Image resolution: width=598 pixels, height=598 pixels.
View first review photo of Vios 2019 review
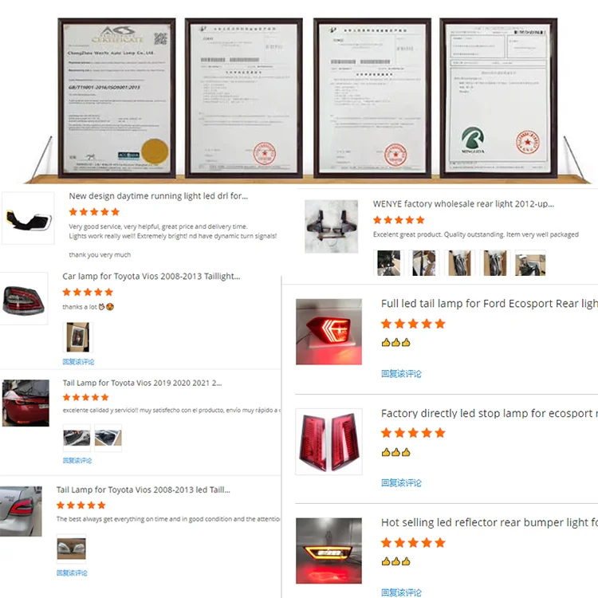(77, 438)
